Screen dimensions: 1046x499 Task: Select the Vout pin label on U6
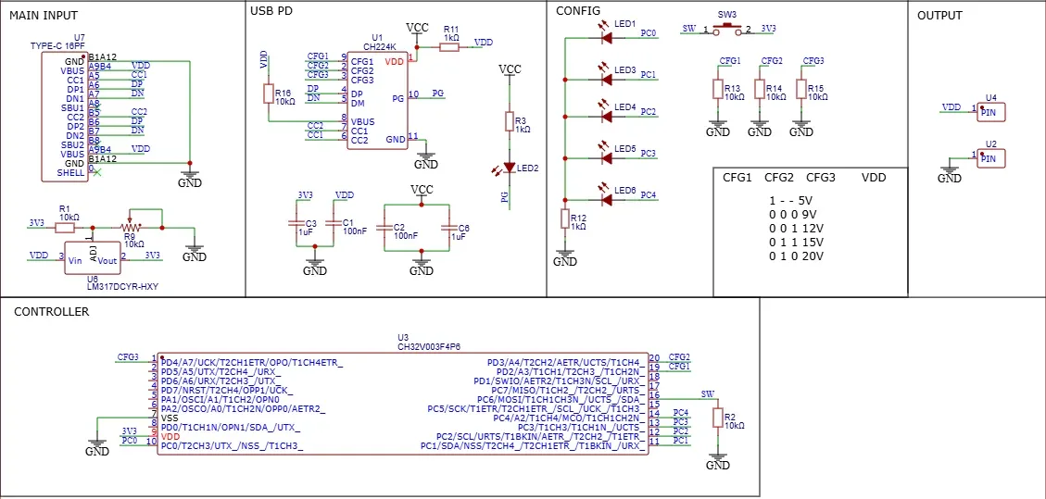pos(107,261)
